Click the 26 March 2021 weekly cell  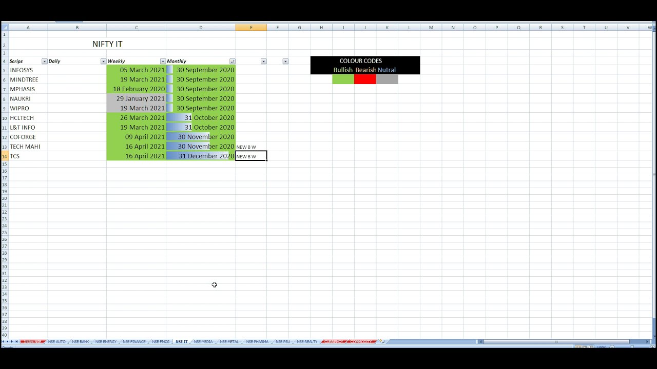(x=137, y=118)
